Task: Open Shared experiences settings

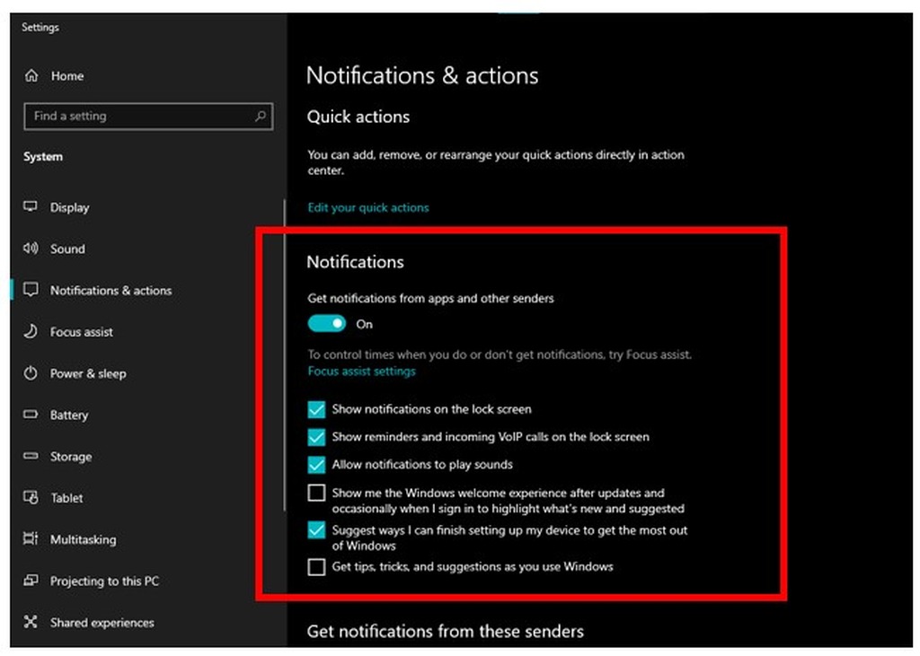Action: [x=102, y=623]
